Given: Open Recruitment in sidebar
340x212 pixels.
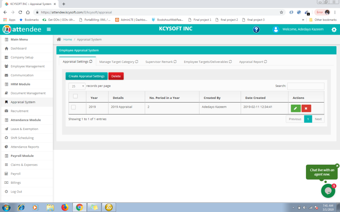Looking at the screenshot, I should [x=27, y=111].
